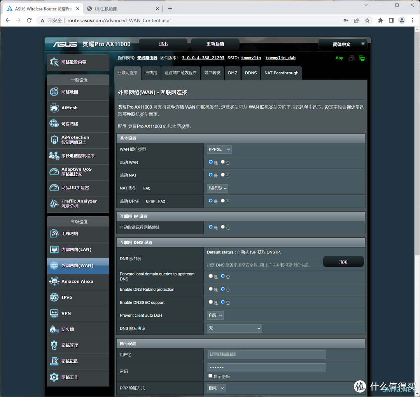Screen dimensions: 420x397
Task: Switch to the NAT Passthrough tab
Action: [x=281, y=73]
